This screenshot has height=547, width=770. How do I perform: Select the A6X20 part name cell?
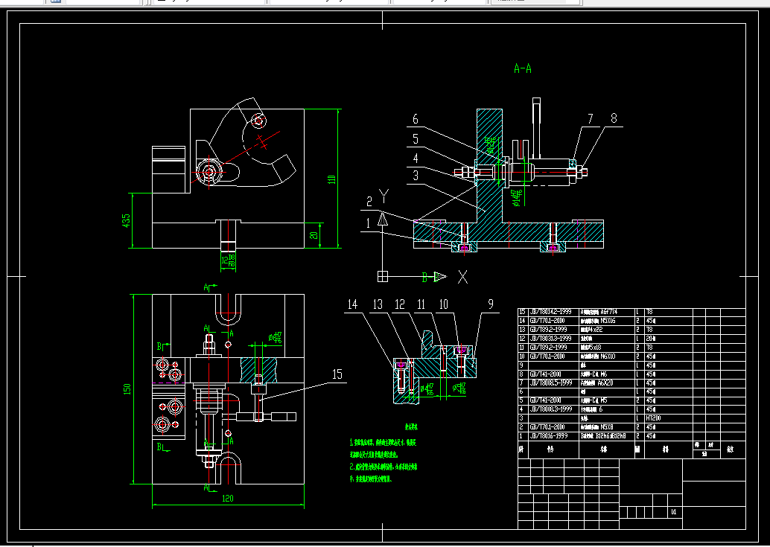pyautogui.click(x=596, y=383)
